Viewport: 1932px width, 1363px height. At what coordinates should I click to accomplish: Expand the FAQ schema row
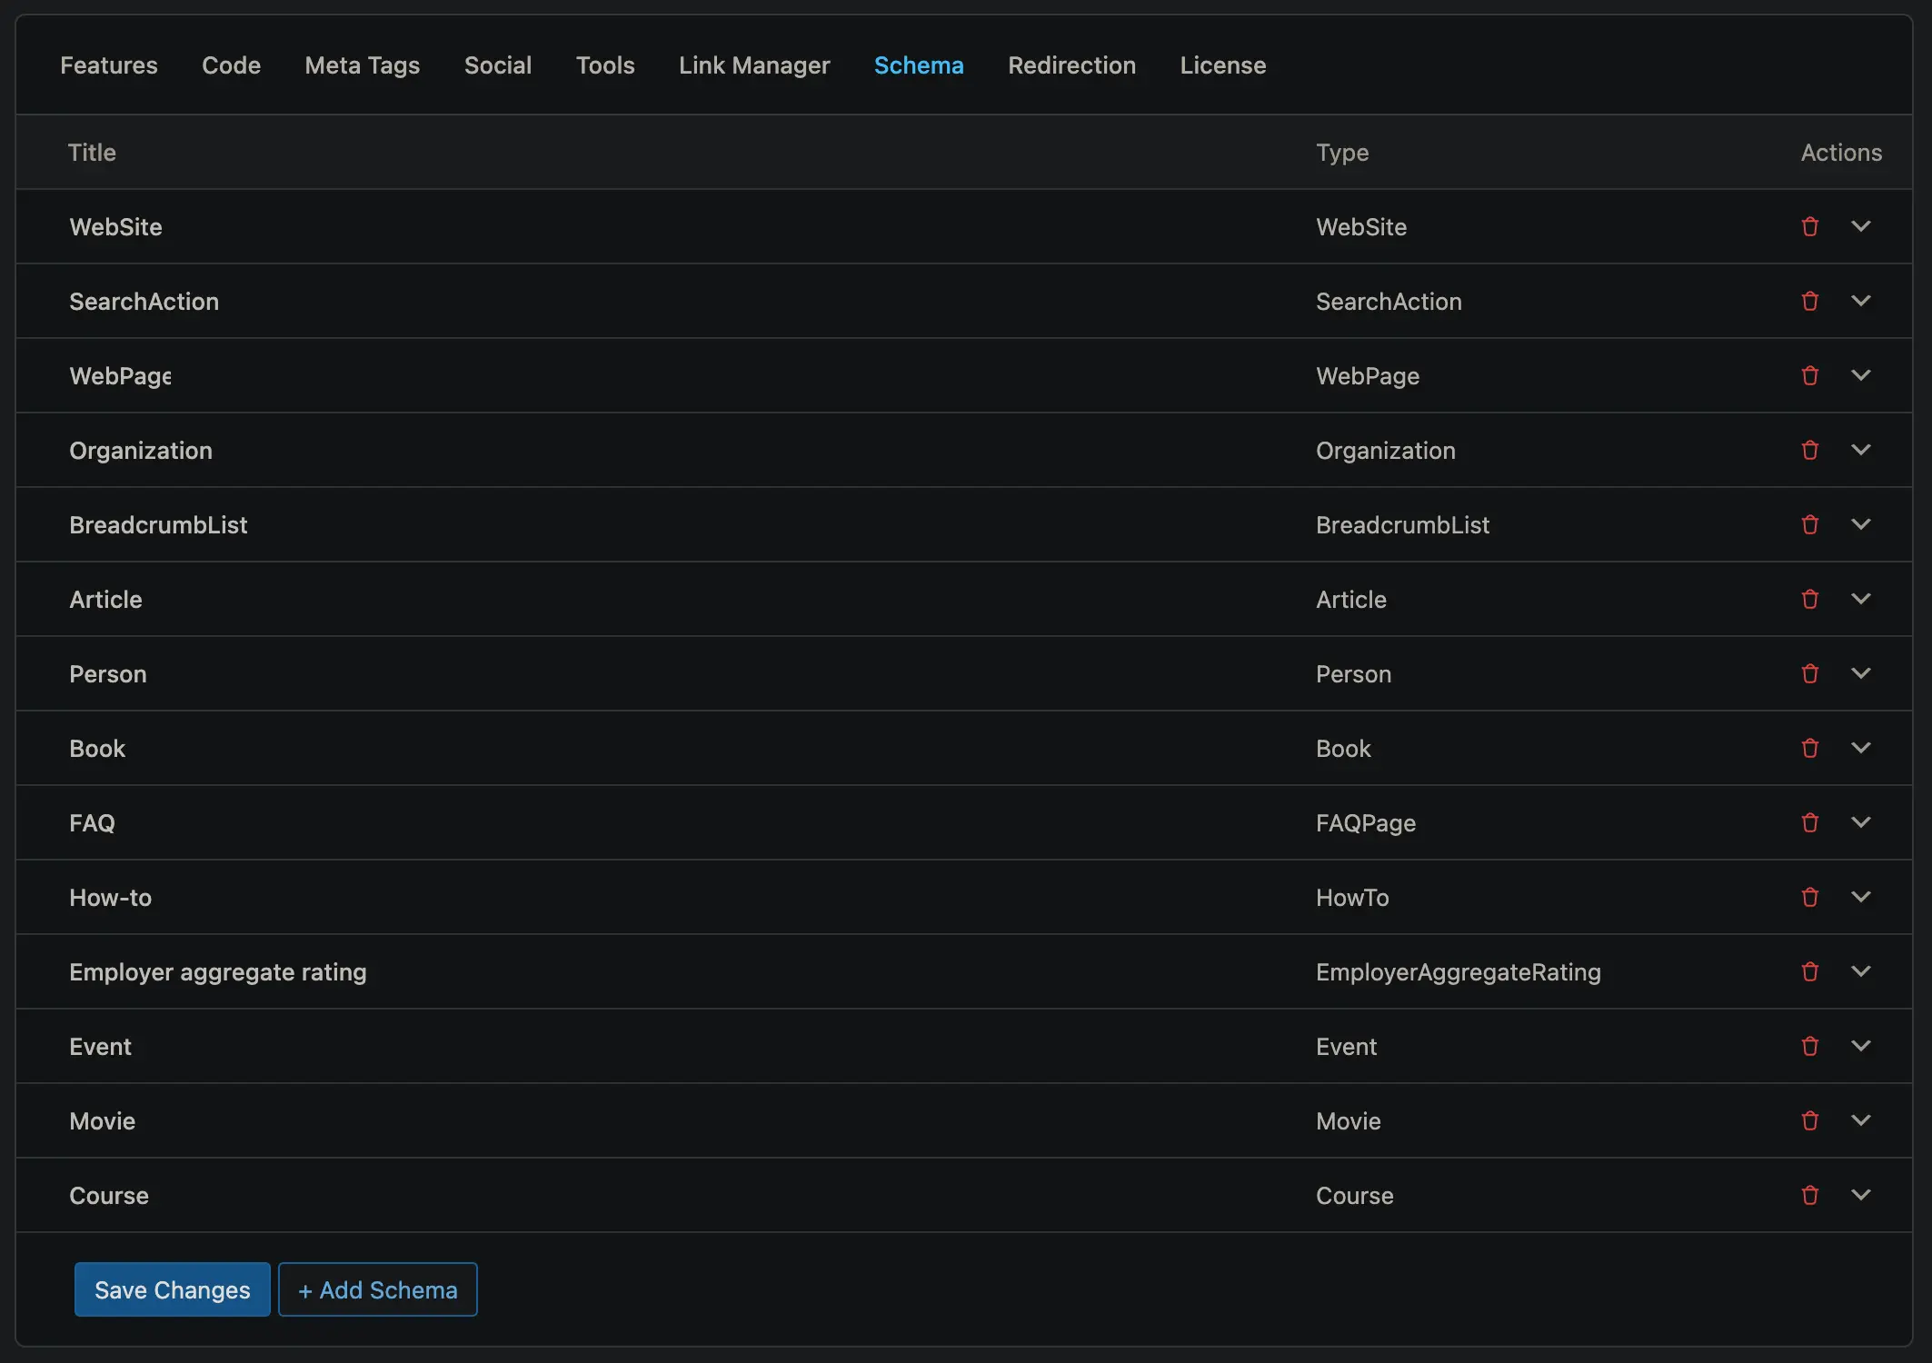click(x=1860, y=822)
